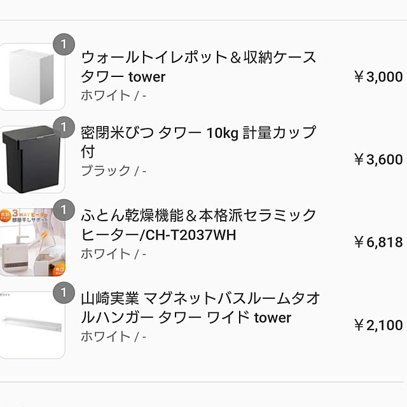Open ふとん乾燥機能 CH-T2037WH product title
The height and width of the screenshot is (407, 407).
[198, 225]
